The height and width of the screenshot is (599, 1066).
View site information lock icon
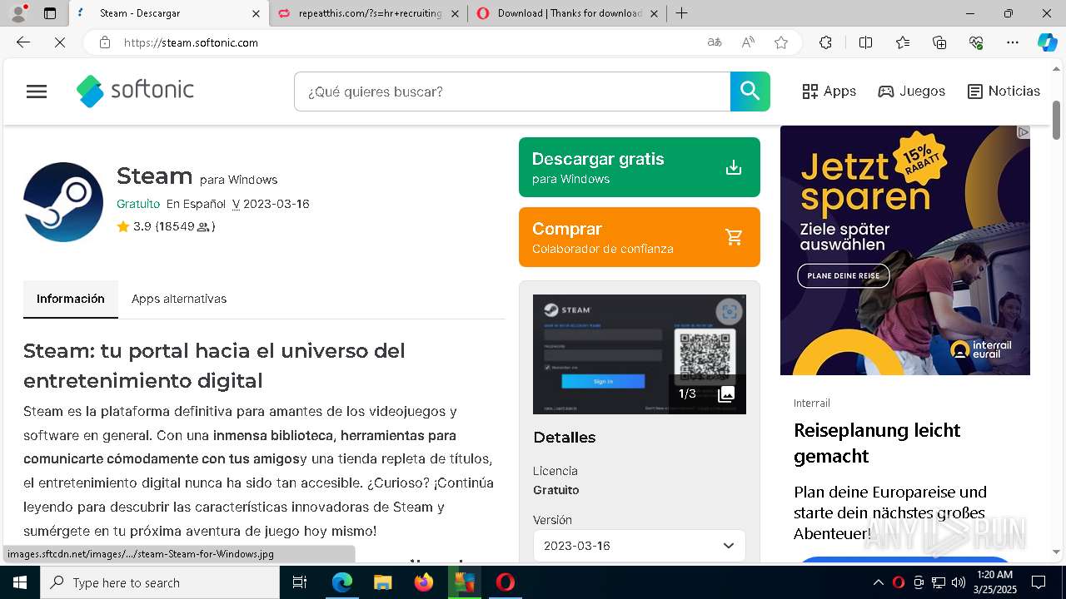[105, 42]
